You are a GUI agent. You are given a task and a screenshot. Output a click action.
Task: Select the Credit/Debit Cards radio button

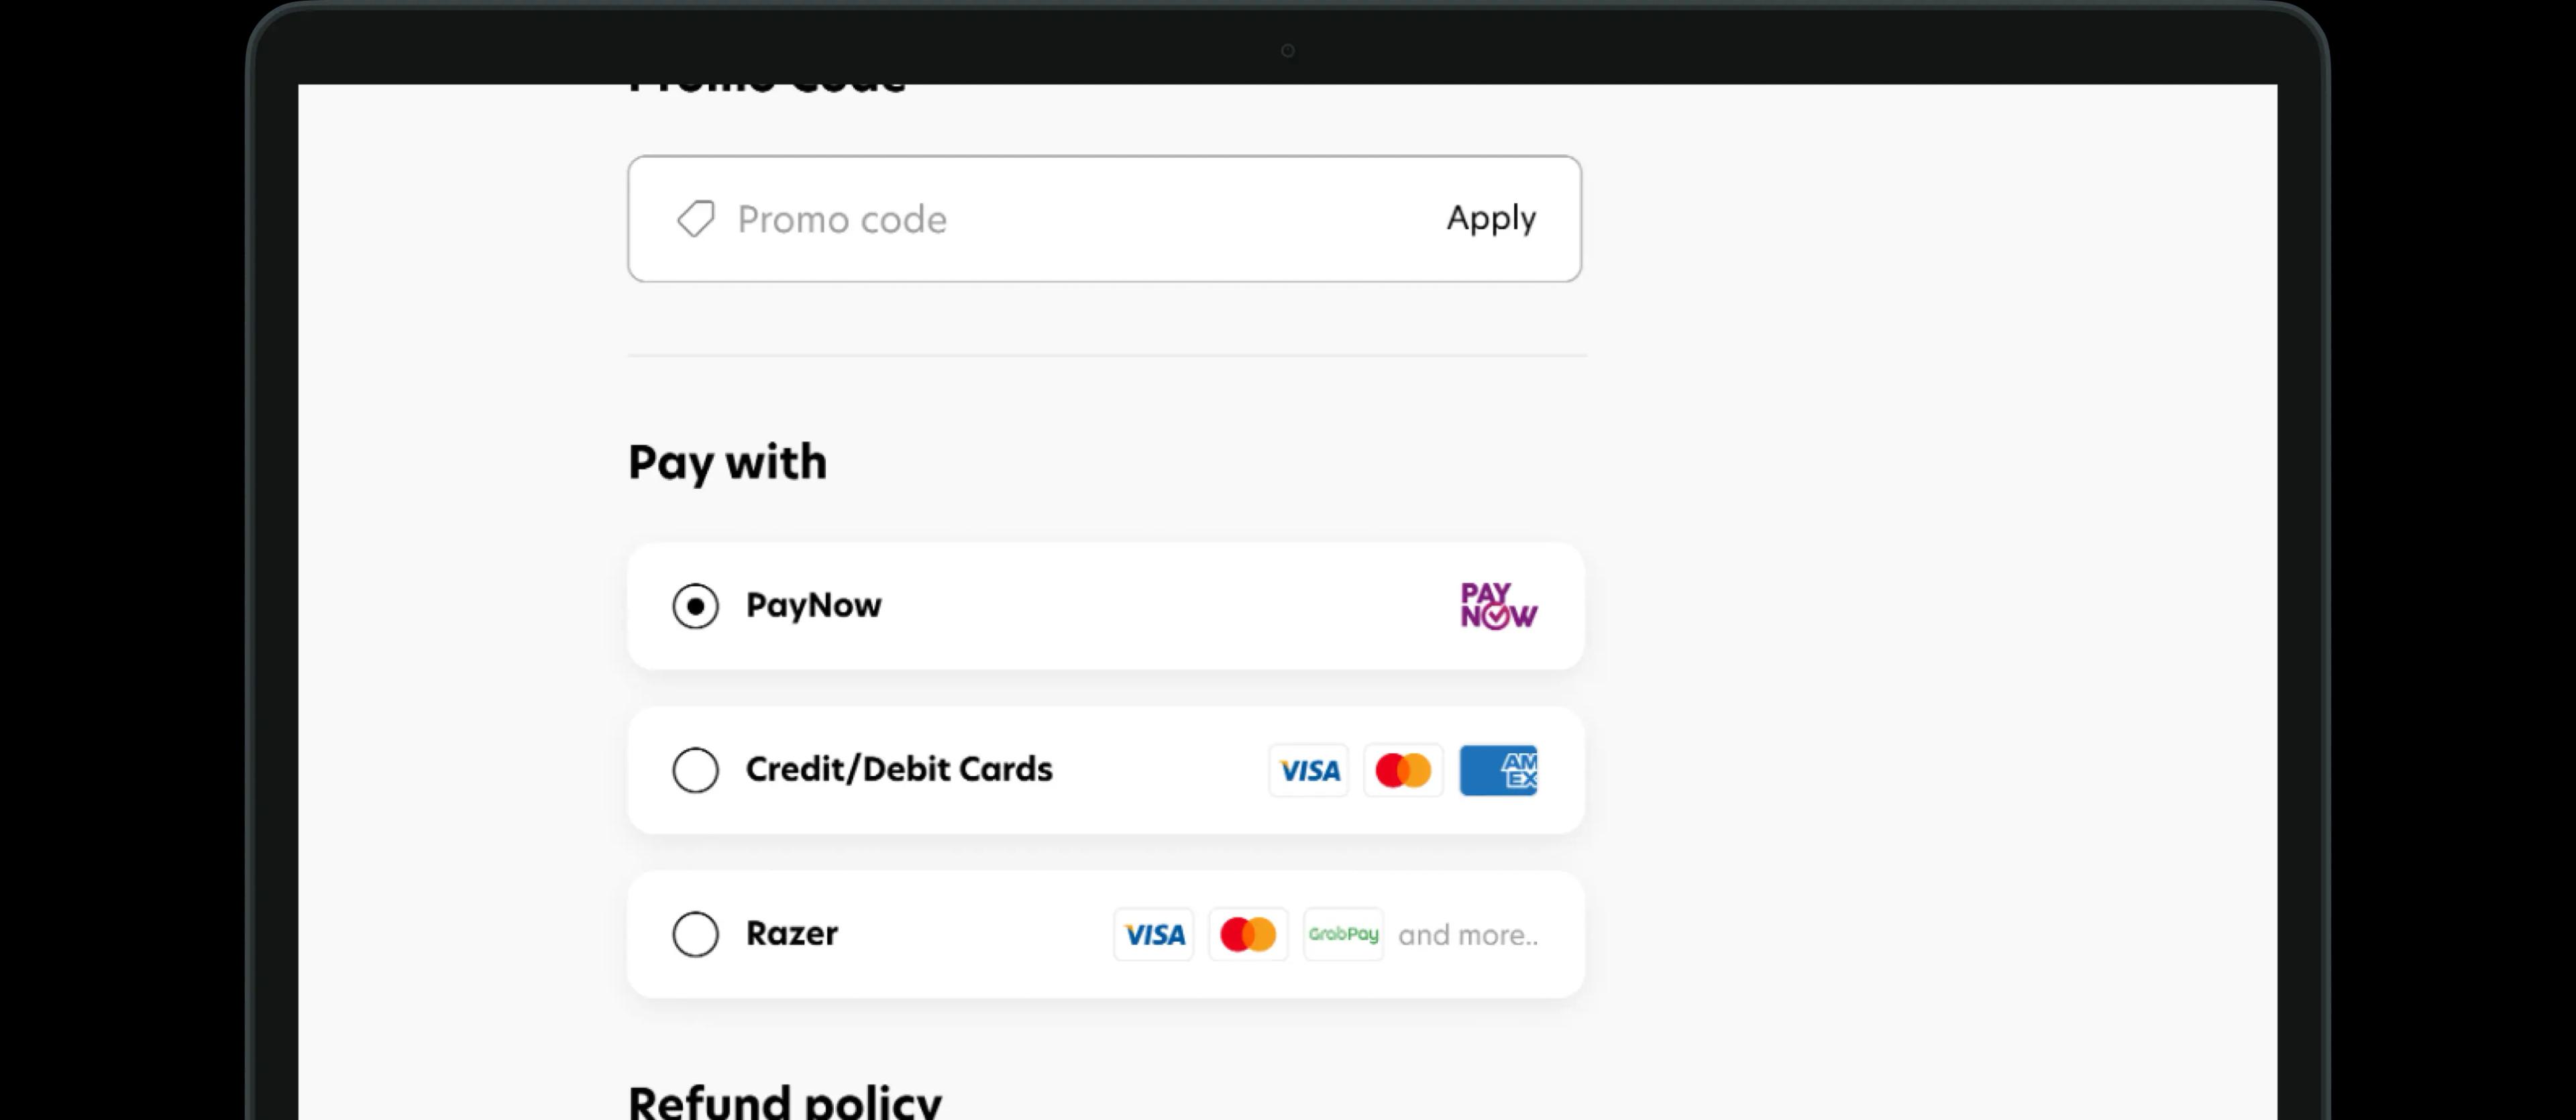695,770
